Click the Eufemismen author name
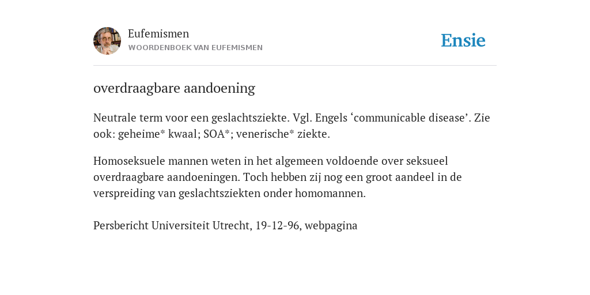590x295 pixels. coord(158,34)
